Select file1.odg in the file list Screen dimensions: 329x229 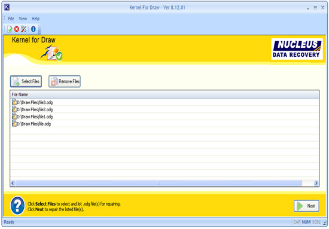pos(164,117)
